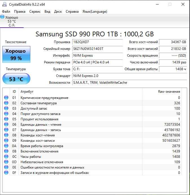This screenshot has height=195, width=190.
Task: Click status orb for 0A Время работы контроллера
Action: [6, 146]
